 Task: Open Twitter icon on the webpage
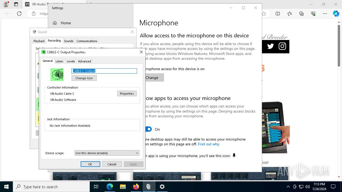point(270,46)
